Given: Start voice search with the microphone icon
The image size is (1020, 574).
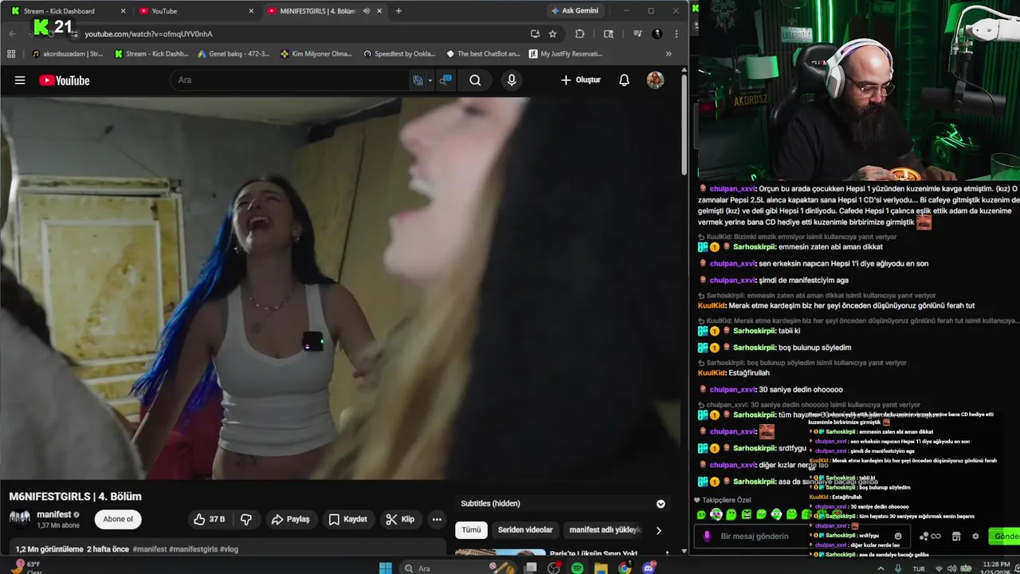Looking at the screenshot, I should 512,80.
